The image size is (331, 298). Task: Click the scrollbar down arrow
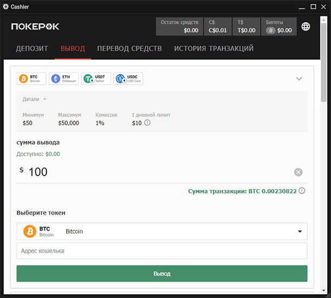(323, 291)
